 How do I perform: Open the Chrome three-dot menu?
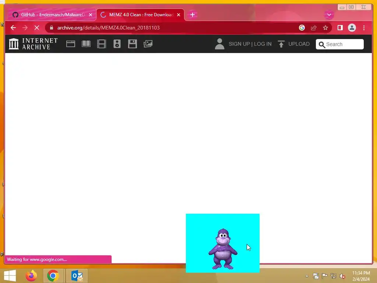(x=364, y=28)
